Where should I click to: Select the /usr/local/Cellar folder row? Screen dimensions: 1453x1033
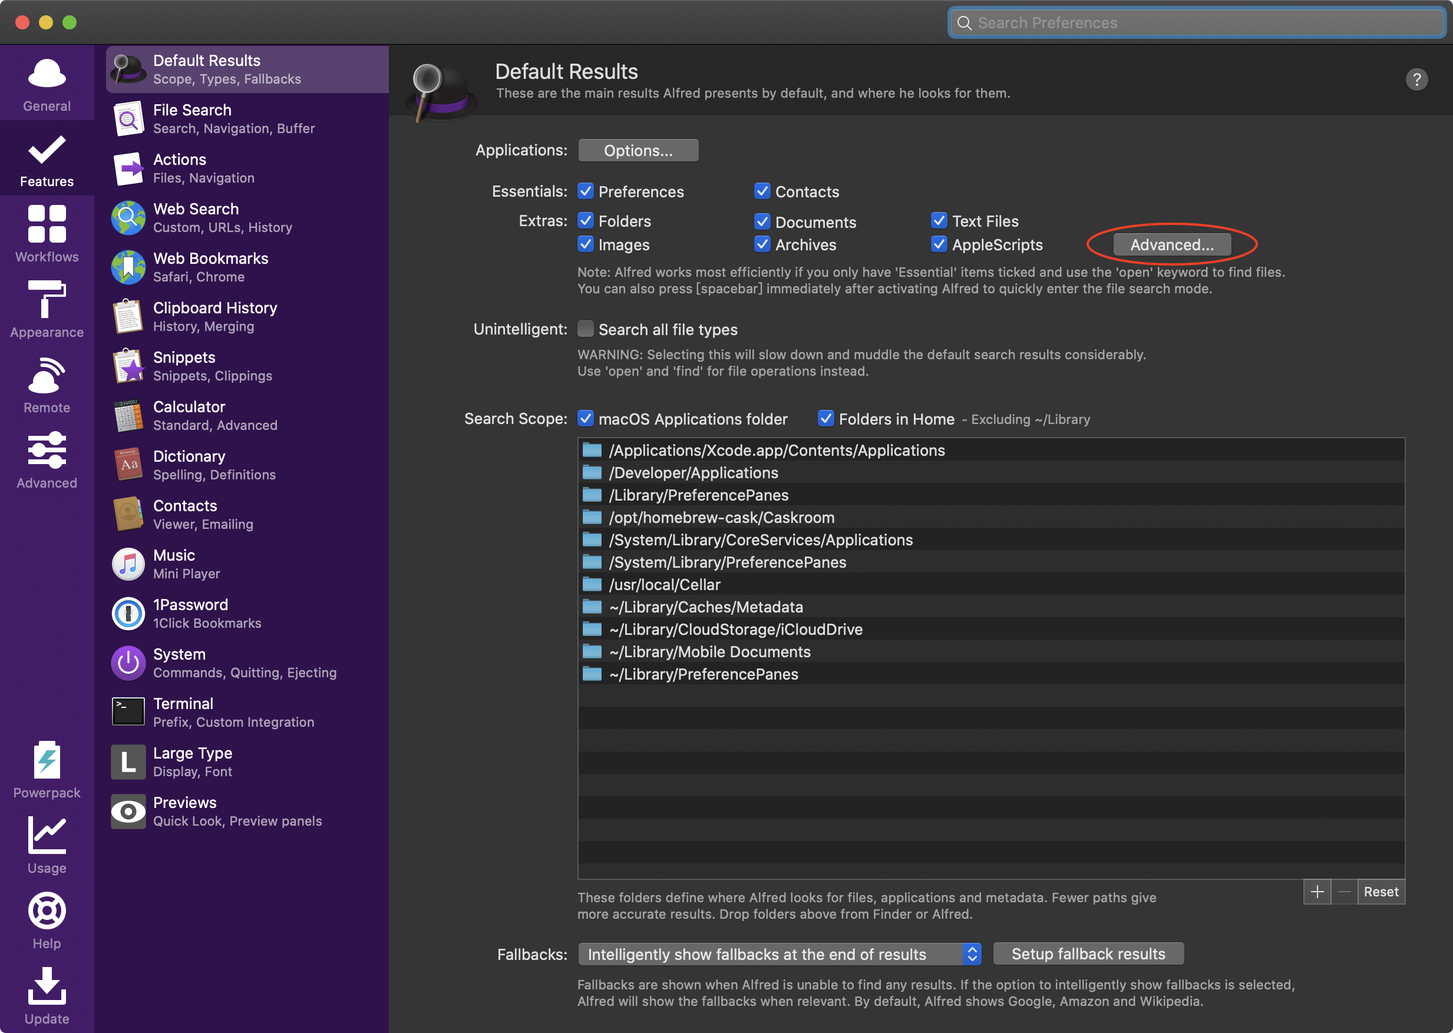[x=665, y=585]
